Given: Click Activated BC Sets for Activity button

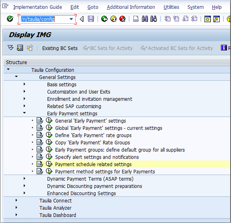Looking at the screenshot, I should click(177, 48).
